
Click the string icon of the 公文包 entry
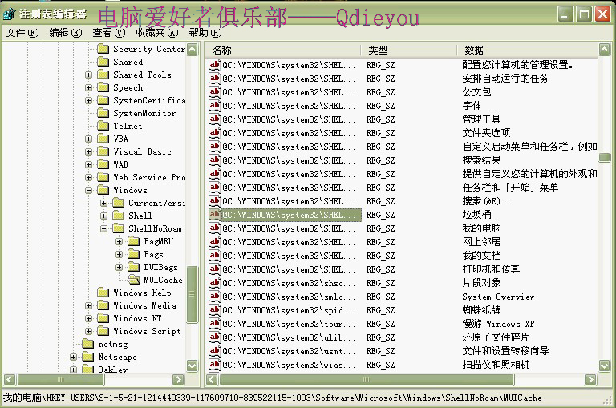tap(215, 92)
